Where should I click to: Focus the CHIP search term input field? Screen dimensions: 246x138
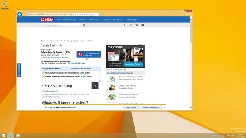[61, 25]
